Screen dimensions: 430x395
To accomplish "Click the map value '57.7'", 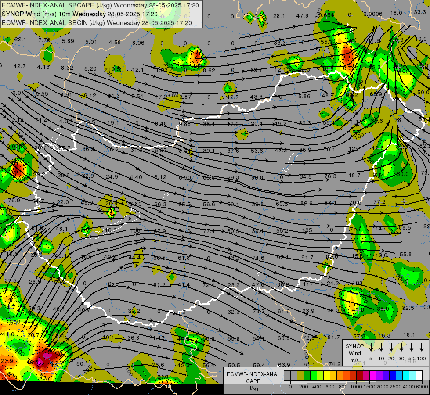I will (64, 148).
